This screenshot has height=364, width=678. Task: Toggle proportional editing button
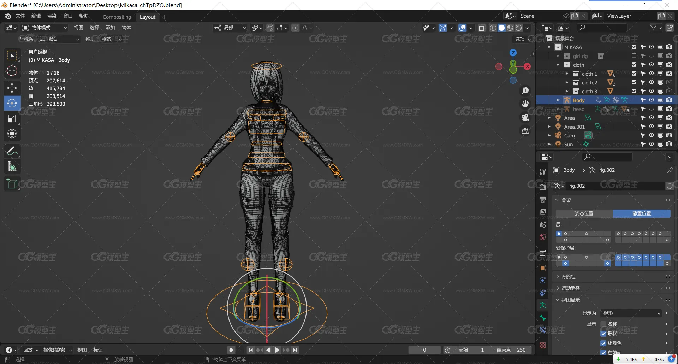click(296, 28)
